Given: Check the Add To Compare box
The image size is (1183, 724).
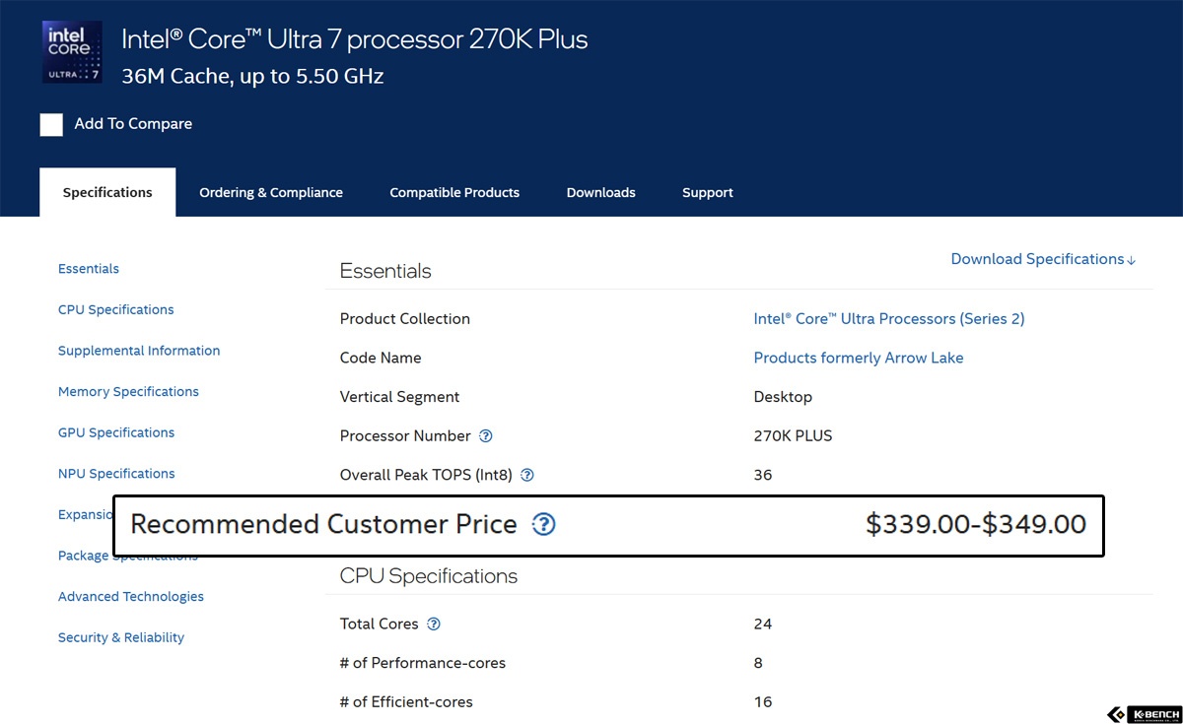Looking at the screenshot, I should (x=51, y=124).
